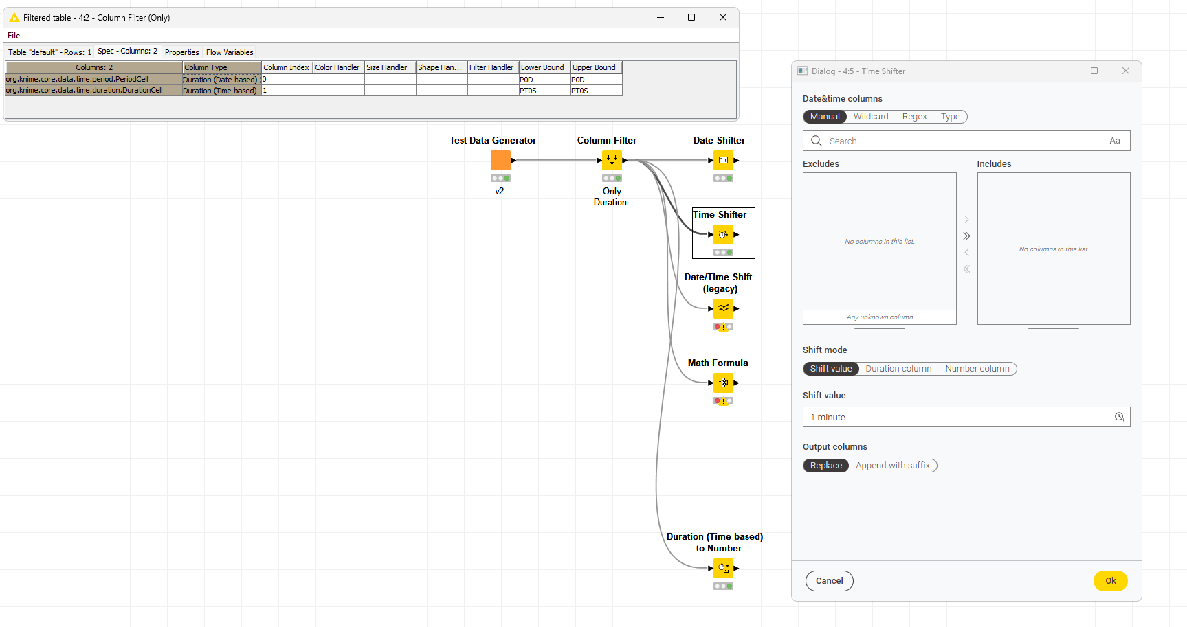Select Wildcard column selection mode
Image resolution: width=1187 pixels, height=627 pixels.
click(871, 117)
